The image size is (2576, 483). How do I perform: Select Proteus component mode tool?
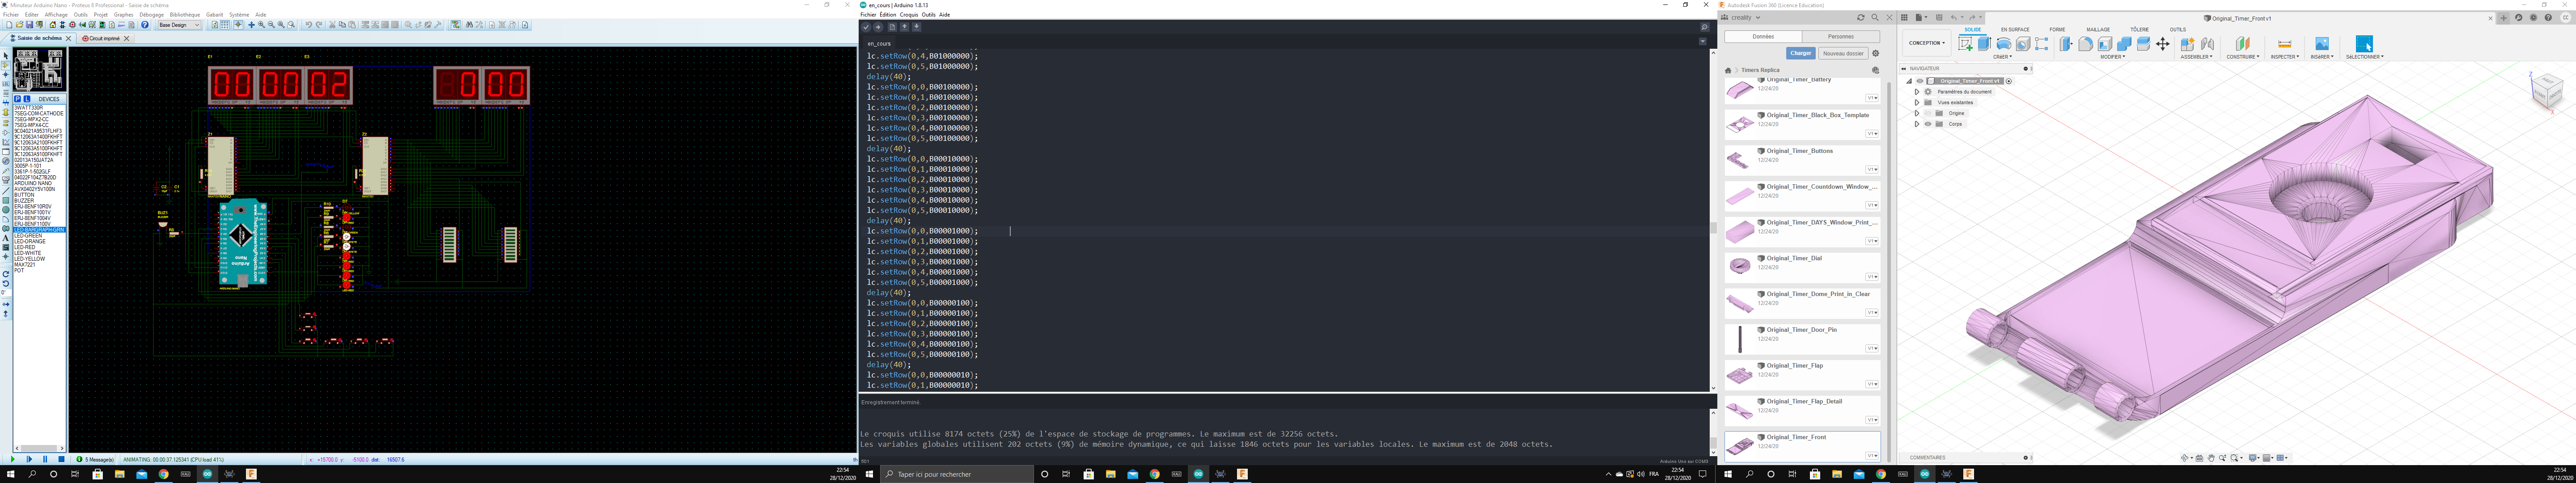[6, 65]
